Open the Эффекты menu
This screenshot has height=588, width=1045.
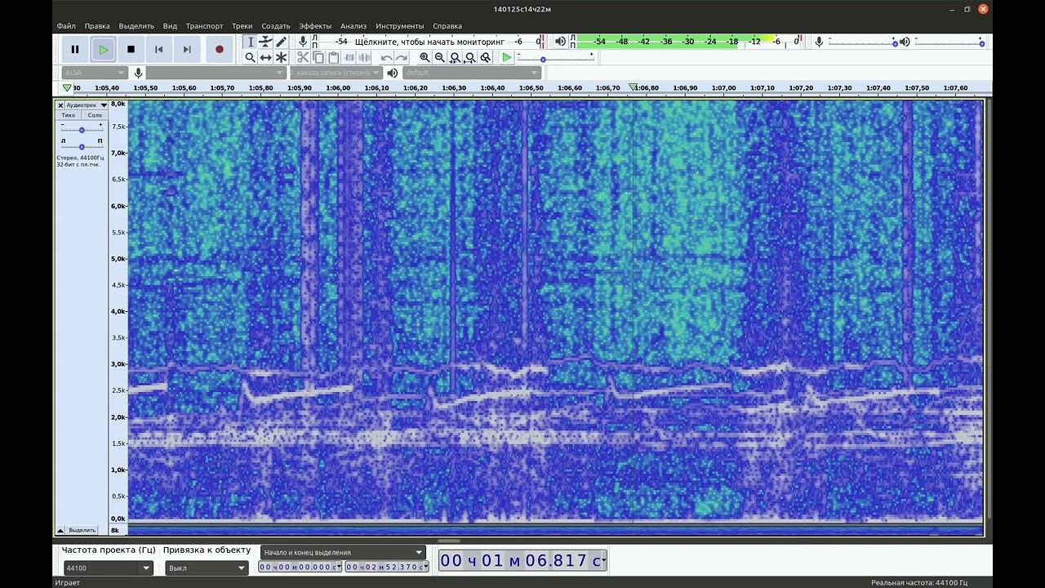[x=315, y=26]
